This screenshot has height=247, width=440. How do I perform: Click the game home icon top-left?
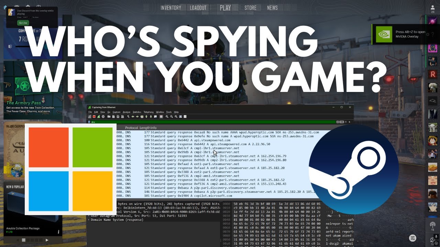[x=5, y=7]
